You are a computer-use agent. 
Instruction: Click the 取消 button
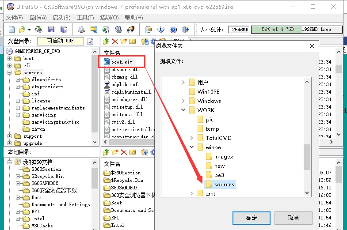click(x=294, y=218)
